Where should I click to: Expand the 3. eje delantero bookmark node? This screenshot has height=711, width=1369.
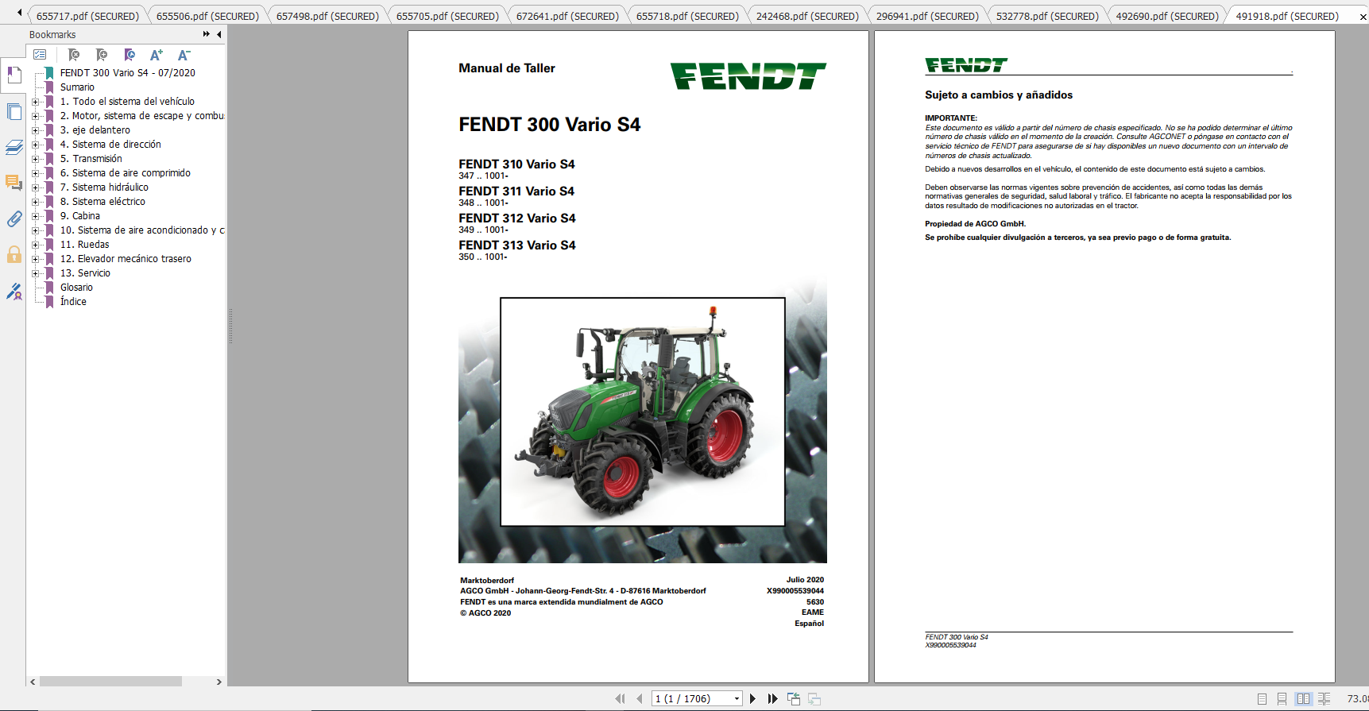35,130
